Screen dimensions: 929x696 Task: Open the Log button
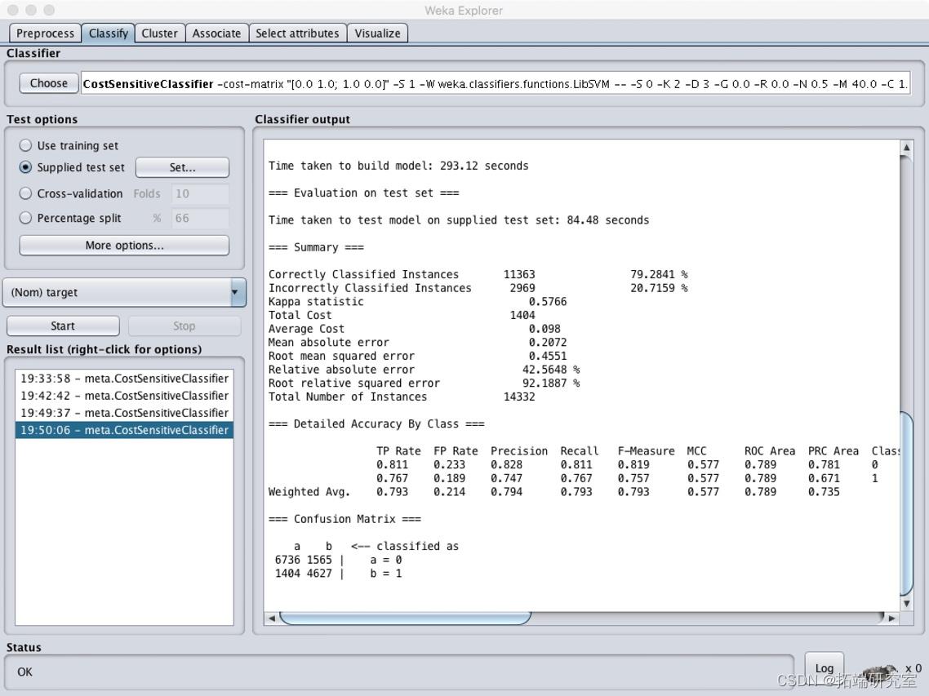[825, 668]
